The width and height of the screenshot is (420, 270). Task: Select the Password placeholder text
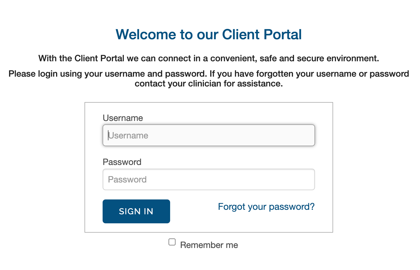[127, 179]
